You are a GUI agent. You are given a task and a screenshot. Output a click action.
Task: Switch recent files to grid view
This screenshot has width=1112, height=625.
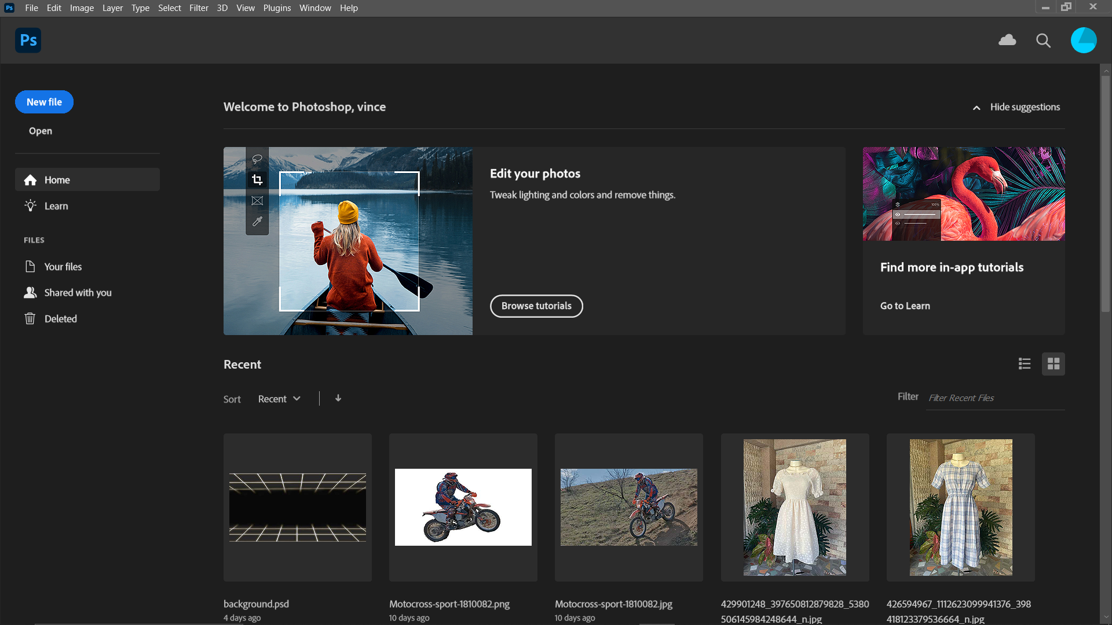tap(1053, 363)
